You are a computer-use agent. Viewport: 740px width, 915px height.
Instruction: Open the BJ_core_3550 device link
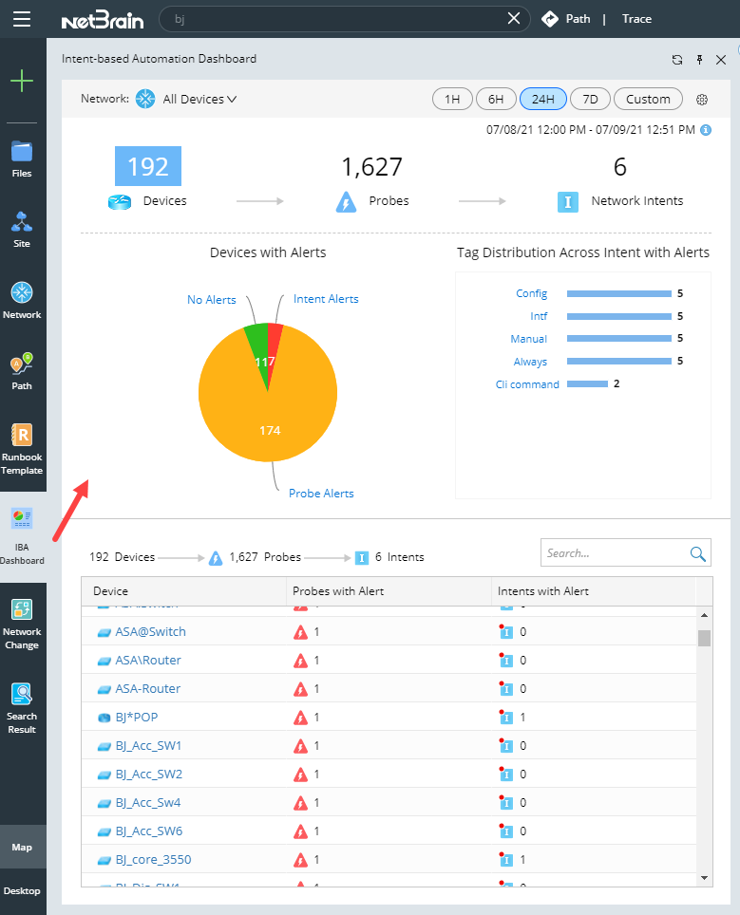pos(153,860)
